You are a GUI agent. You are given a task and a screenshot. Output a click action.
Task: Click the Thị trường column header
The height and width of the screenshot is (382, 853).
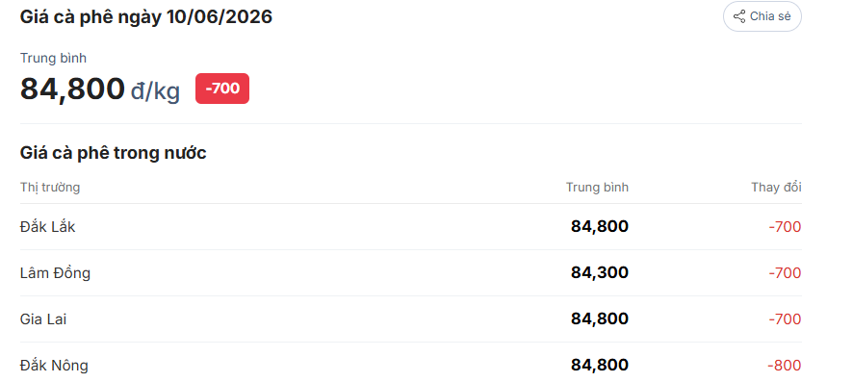pos(50,188)
